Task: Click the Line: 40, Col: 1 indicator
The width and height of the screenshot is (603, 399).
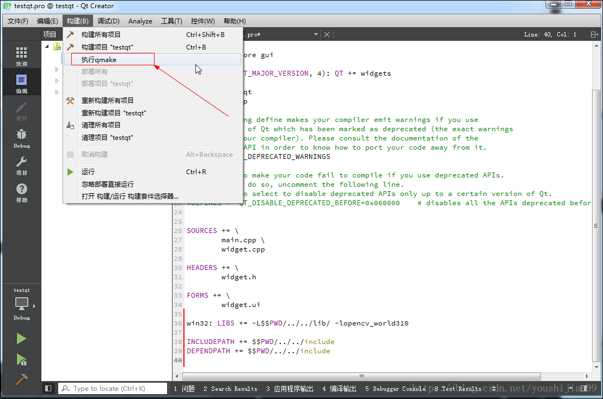Action: 550,35
